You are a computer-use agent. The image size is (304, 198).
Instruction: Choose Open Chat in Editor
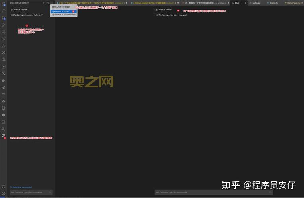tap(63, 11)
